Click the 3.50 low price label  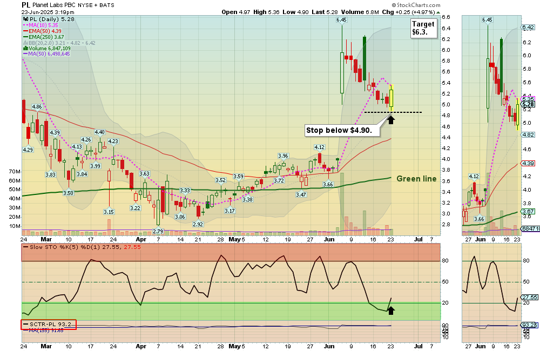(x=68, y=193)
